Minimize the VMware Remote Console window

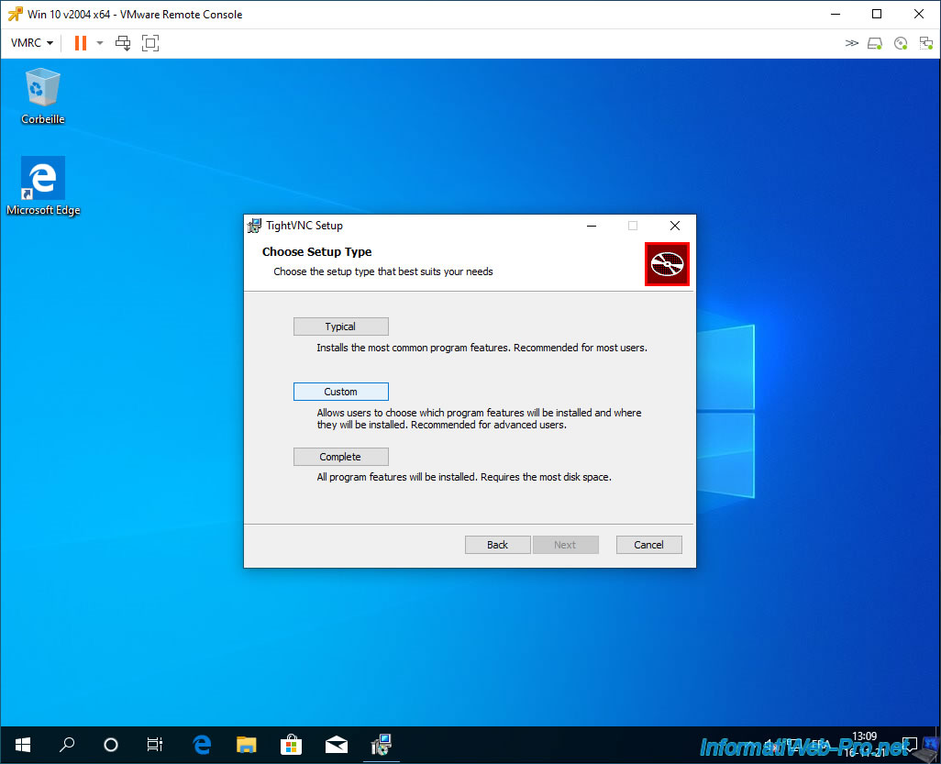[x=836, y=14]
